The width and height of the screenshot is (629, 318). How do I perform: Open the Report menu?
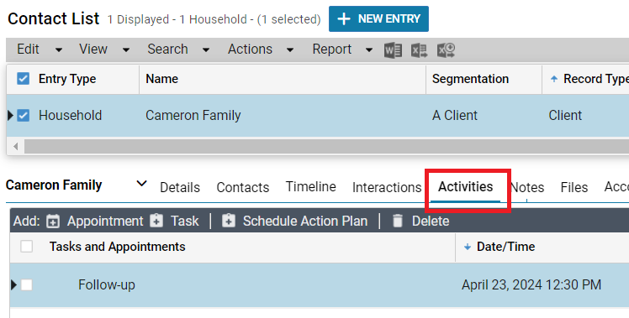tap(342, 50)
